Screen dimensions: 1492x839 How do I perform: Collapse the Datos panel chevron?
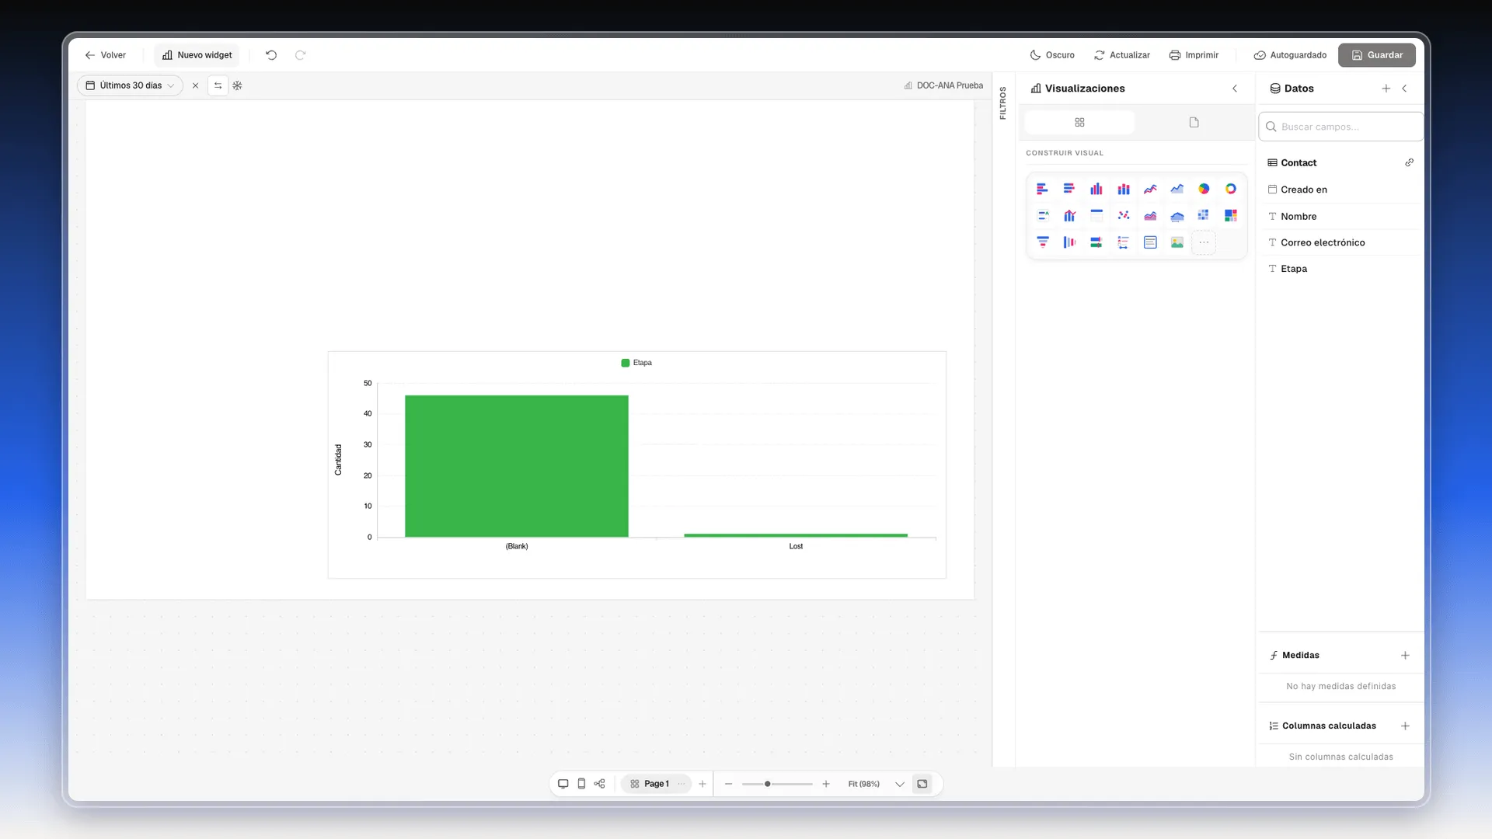pos(1404,89)
